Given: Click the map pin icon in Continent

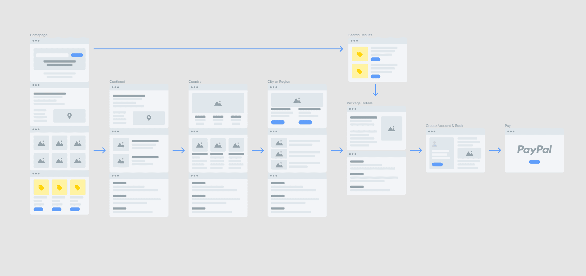Looking at the screenshot, I should pyautogui.click(x=149, y=118).
